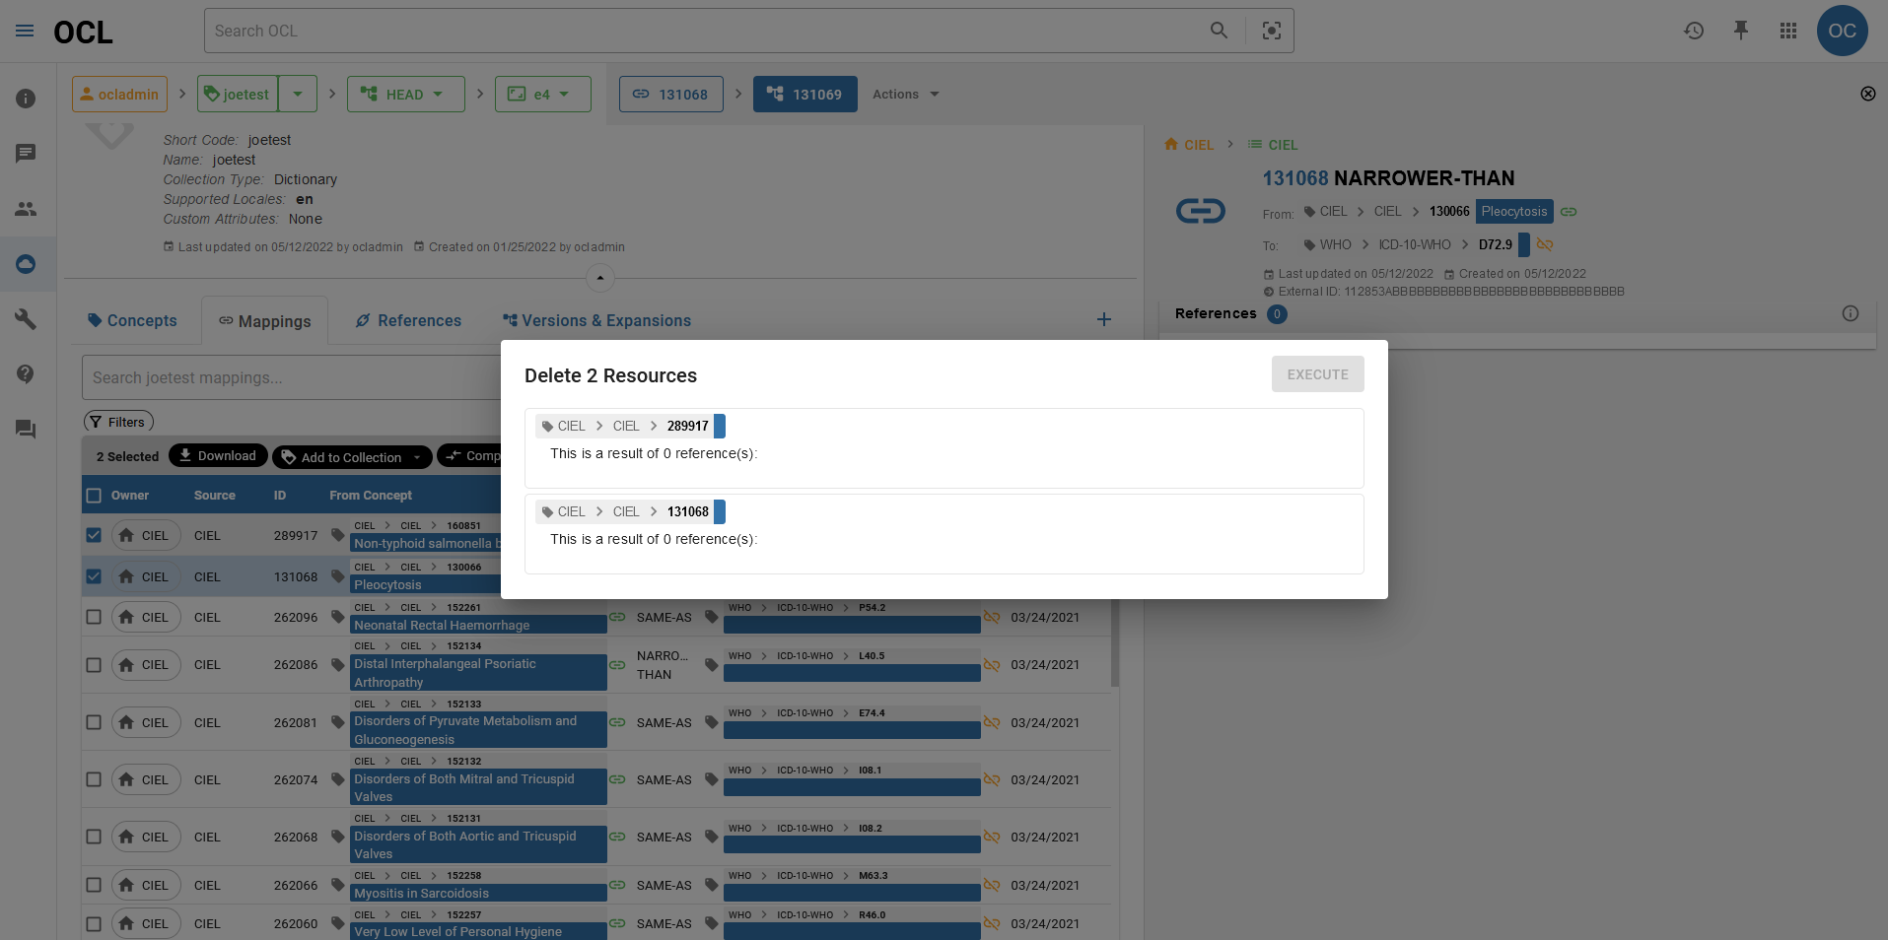Screen dimensions: 1888x940
Task: Open the joetest collection dropdown arrow
Action: pos(298,94)
